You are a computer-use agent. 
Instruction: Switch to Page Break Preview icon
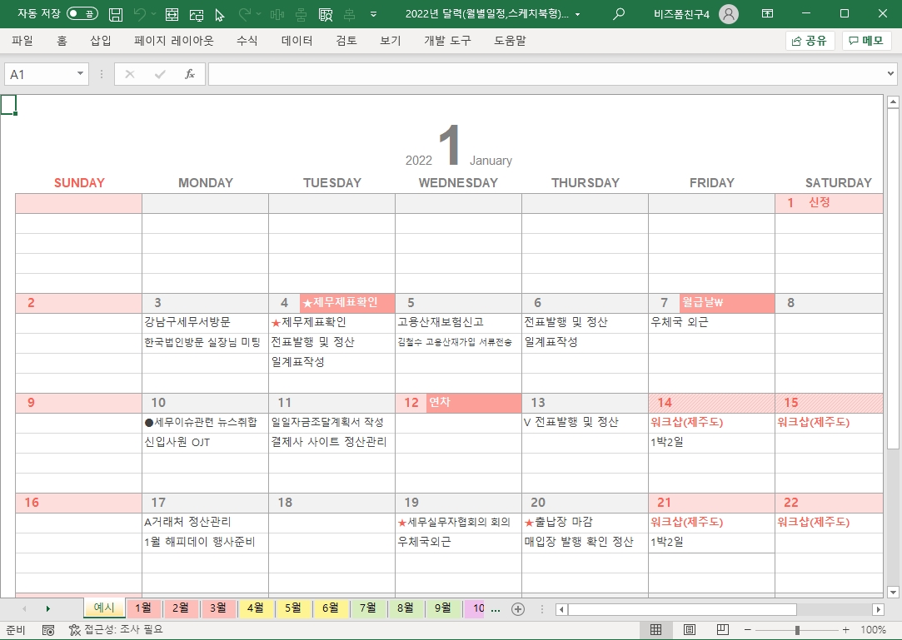pos(723,630)
